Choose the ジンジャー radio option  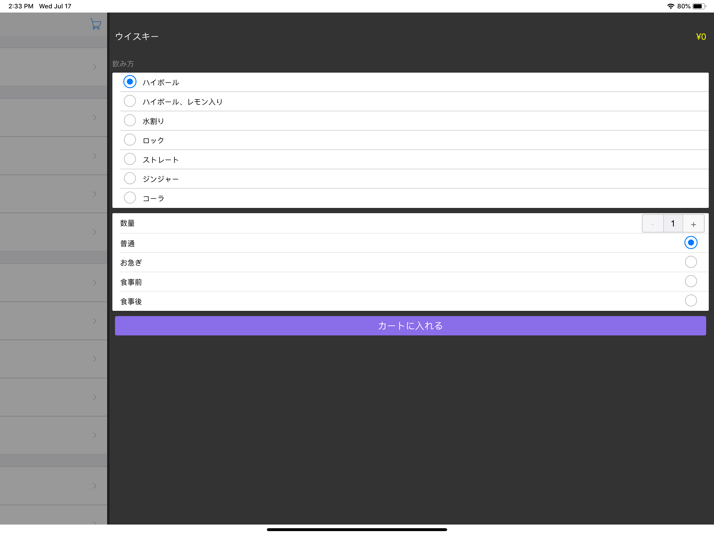tap(130, 178)
